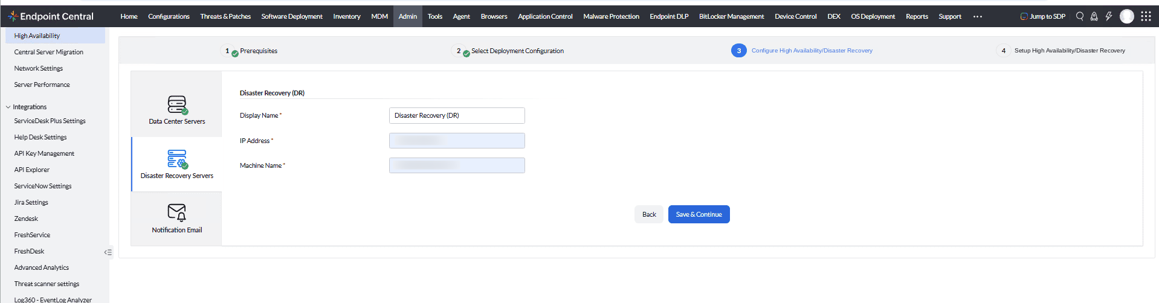Open BitLocker Management menu
This screenshot has width=1159, height=303.
[x=731, y=16]
